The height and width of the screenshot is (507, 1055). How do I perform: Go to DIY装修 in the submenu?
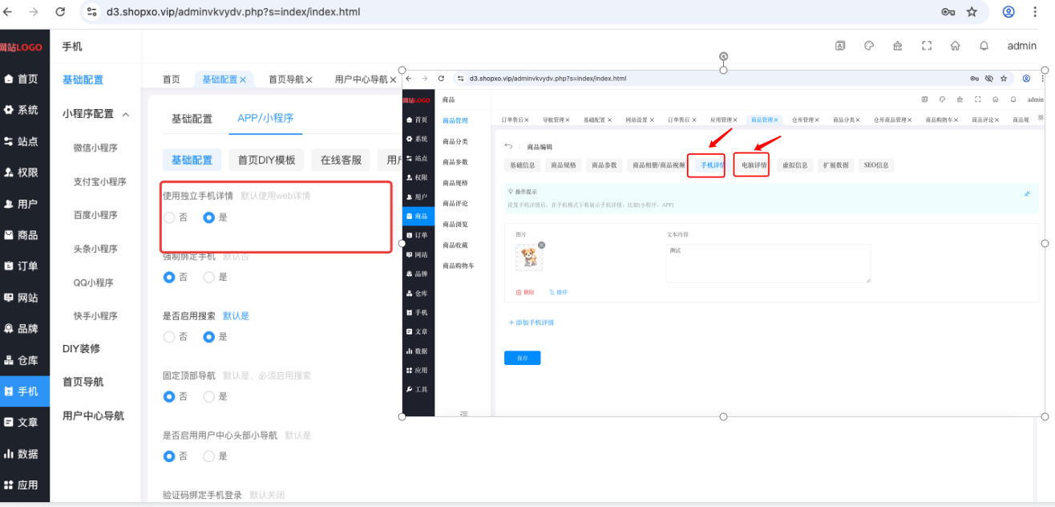pos(81,349)
